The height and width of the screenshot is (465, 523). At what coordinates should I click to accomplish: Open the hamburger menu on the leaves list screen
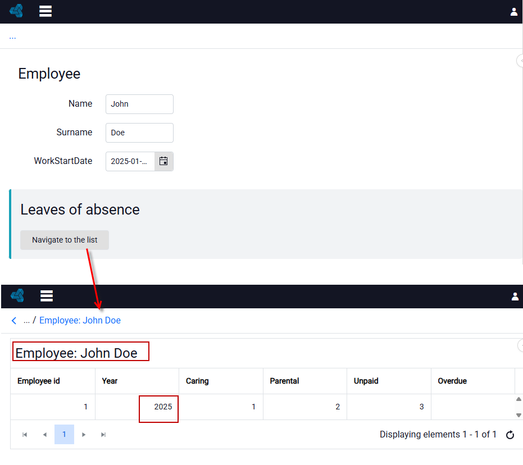[x=47, y=296]
